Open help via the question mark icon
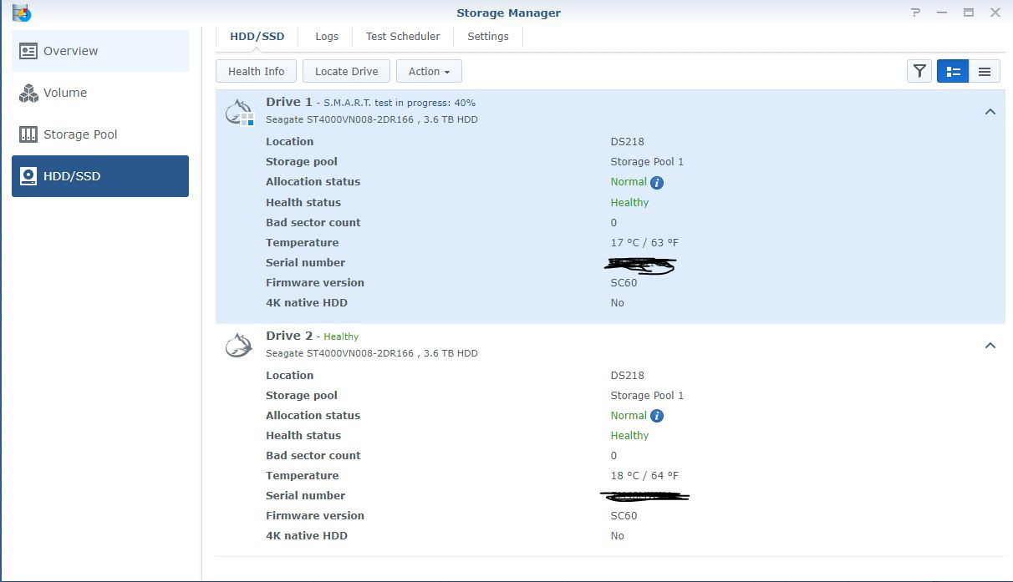Viewport: 1013px width, 582px height. [x=915, y=13]
